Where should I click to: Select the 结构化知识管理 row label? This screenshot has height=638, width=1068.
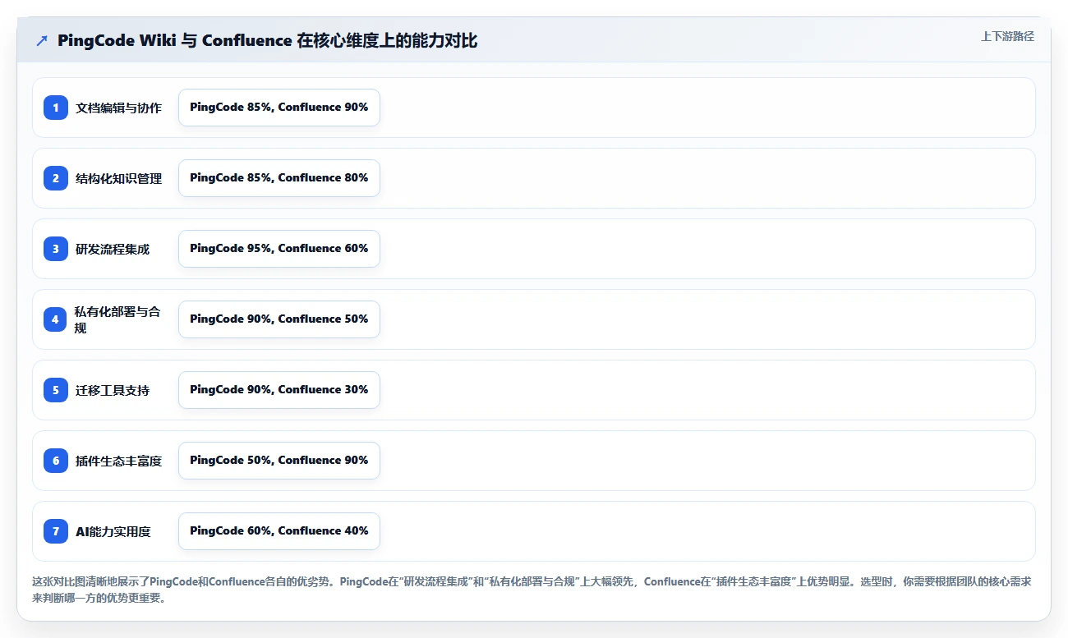[118, 178]
